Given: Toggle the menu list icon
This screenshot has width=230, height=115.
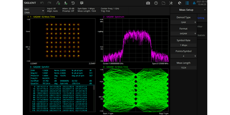Looking at the screenshot, I should [187, 3].
